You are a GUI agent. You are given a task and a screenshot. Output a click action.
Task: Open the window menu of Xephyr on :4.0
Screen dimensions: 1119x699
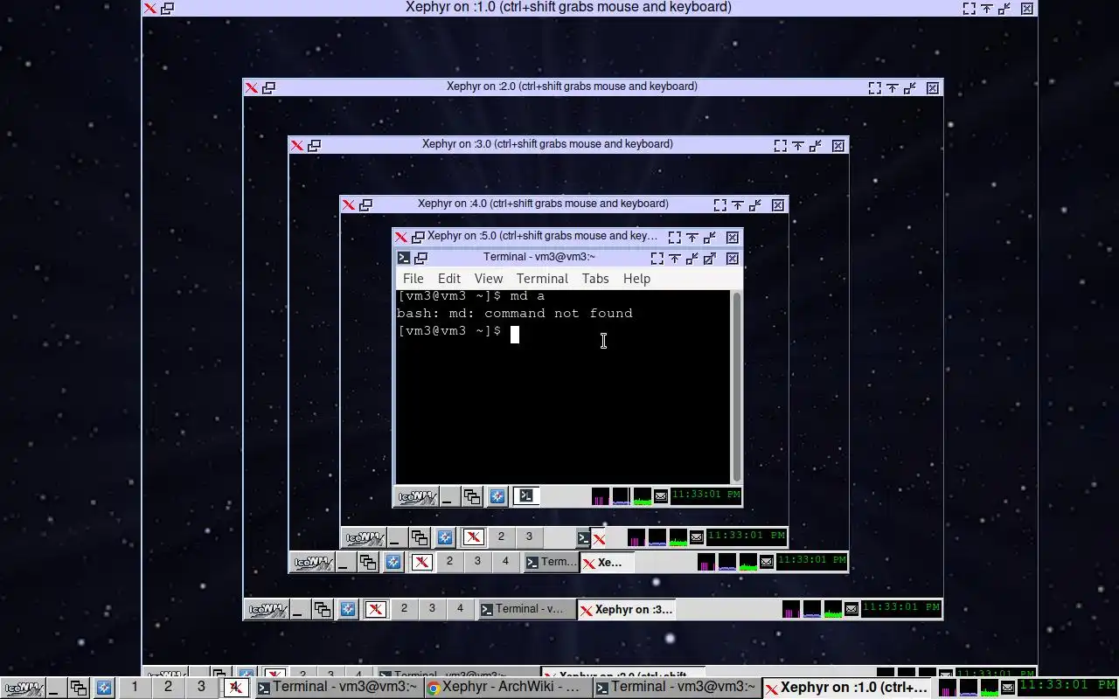pos(349,204)
